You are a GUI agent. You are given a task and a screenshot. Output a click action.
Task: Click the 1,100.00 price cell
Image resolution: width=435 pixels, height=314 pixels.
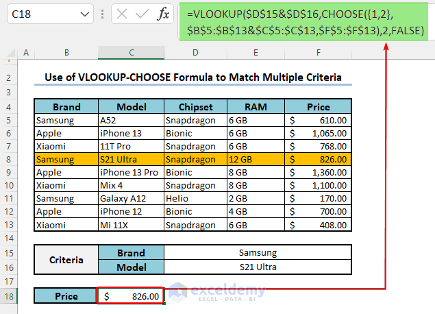(x=319, y=186)
